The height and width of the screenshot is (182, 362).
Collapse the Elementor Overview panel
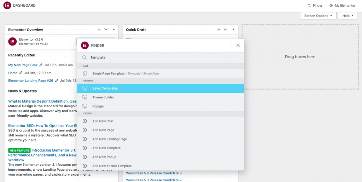[113, 30]
